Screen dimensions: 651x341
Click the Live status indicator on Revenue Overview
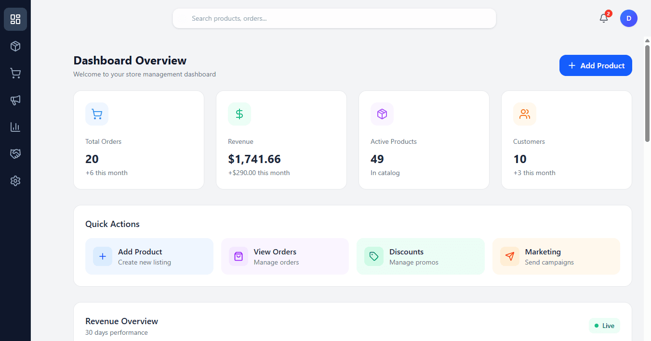pos(604,326)
